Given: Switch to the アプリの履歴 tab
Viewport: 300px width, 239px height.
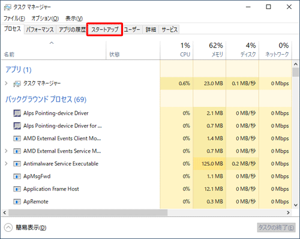Looking at the screenshot, I should (72, 29).
